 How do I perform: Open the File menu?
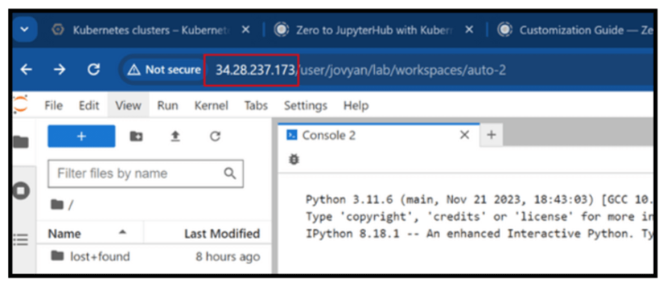pos(54,106)
